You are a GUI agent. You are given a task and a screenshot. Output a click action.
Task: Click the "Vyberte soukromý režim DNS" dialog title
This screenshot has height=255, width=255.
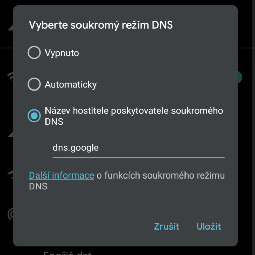(x=101, y=25)
